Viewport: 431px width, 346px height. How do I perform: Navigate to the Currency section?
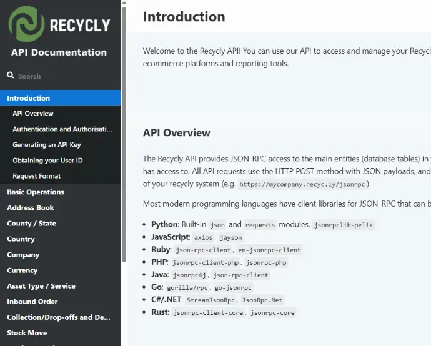[22, 270]
